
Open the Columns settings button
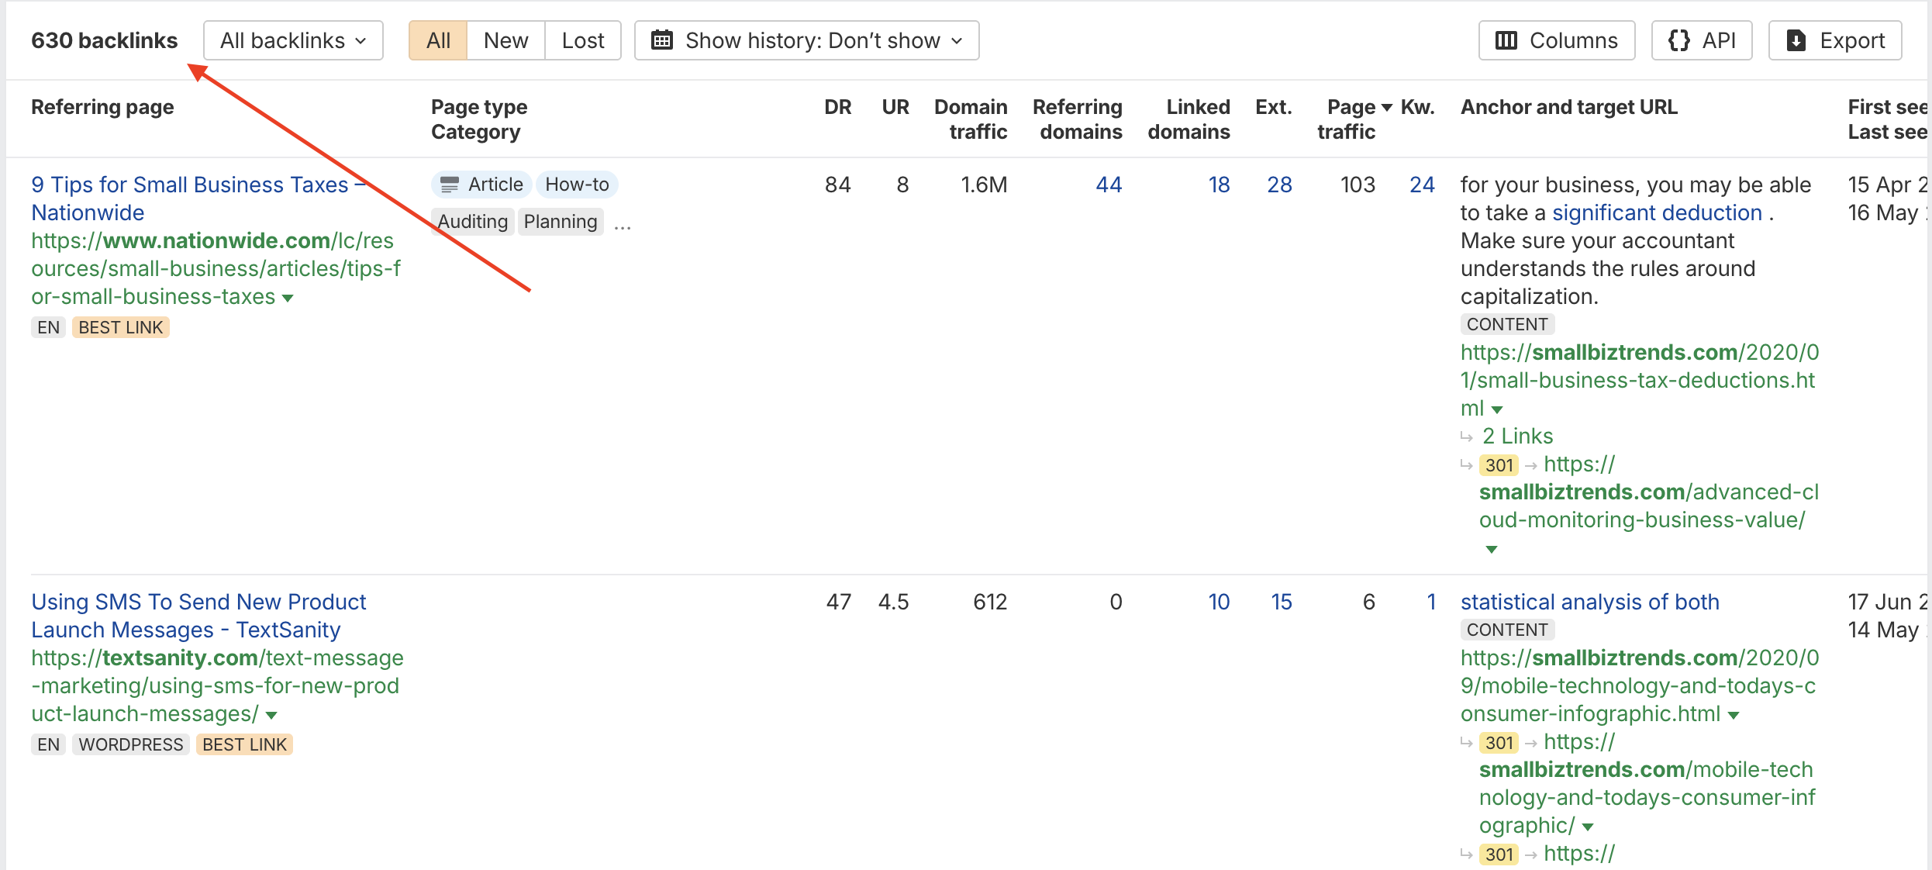coord(1557,40)
